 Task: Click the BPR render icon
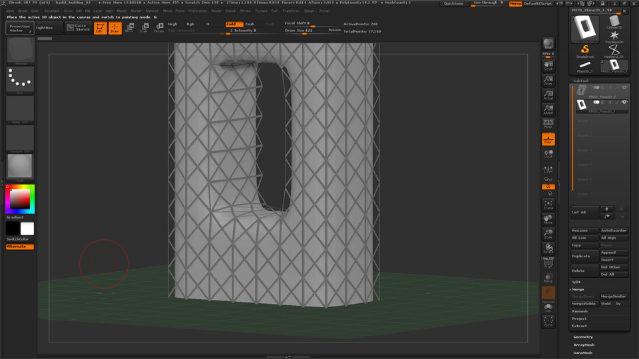pos(548,44)
